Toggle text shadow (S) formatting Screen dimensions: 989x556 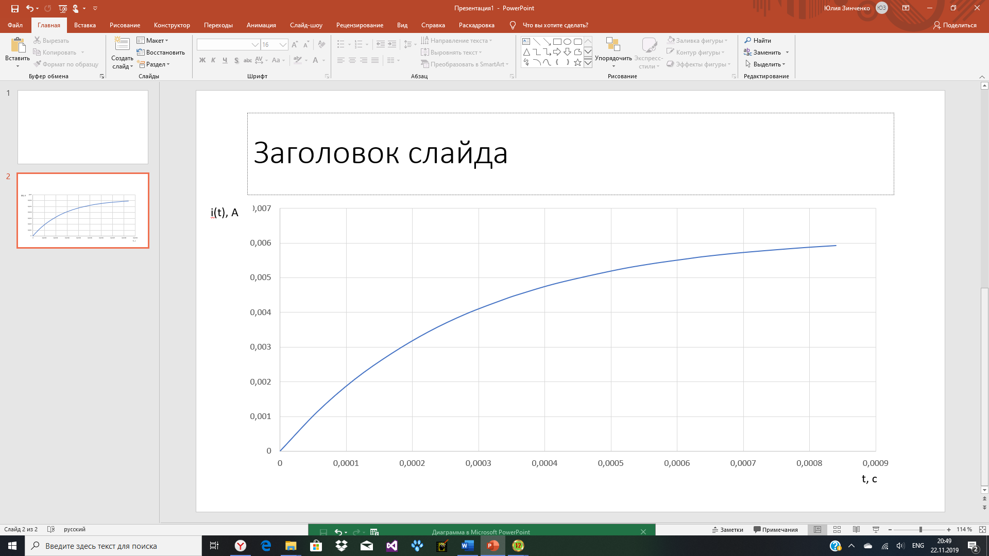(236, 60)
